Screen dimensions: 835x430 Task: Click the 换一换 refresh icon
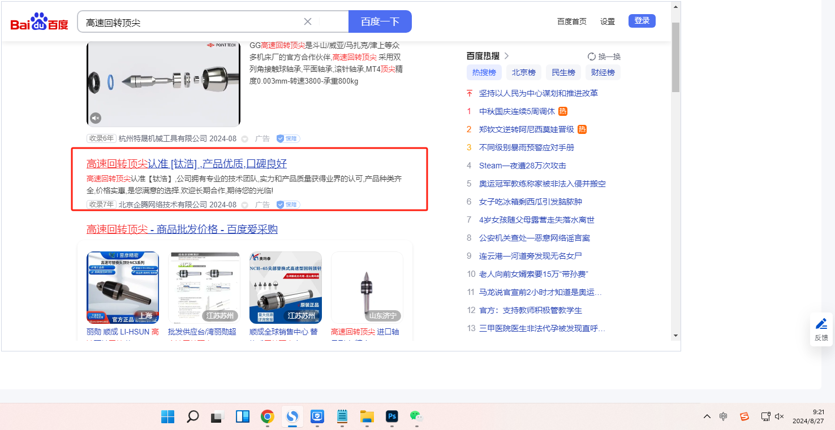pyautogui.click(x=592, y=57)
